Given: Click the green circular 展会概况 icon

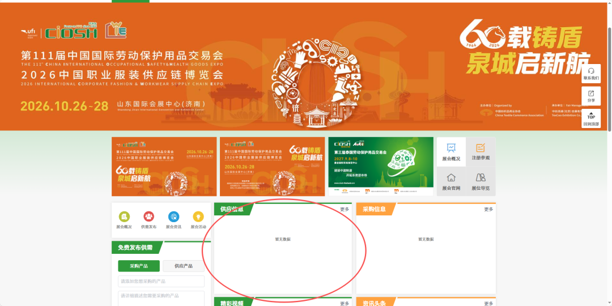Looking at the screenshot, I should (x=124, y=216).
